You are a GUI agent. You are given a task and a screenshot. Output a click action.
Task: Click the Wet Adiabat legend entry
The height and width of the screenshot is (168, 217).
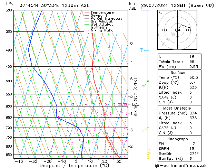coord(101,25)
